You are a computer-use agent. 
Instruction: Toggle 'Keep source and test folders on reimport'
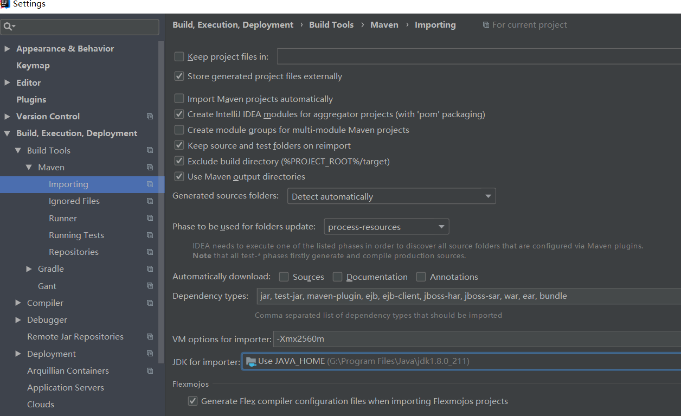[x=179, y=145]
